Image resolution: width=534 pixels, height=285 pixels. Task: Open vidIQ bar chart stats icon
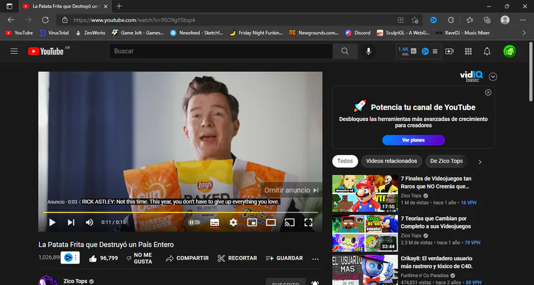pyautogui.click(x=414, y=51)
